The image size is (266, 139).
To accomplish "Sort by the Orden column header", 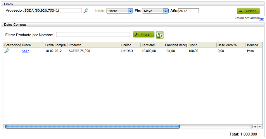I will click(x=32, y=45).
